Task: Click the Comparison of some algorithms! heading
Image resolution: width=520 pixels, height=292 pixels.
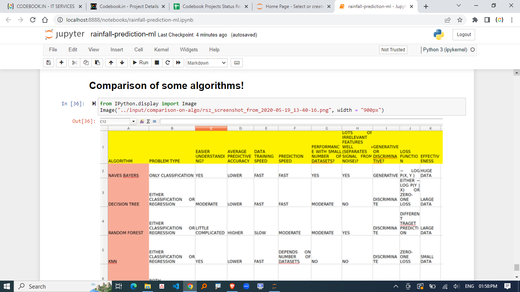Action: 166,86
